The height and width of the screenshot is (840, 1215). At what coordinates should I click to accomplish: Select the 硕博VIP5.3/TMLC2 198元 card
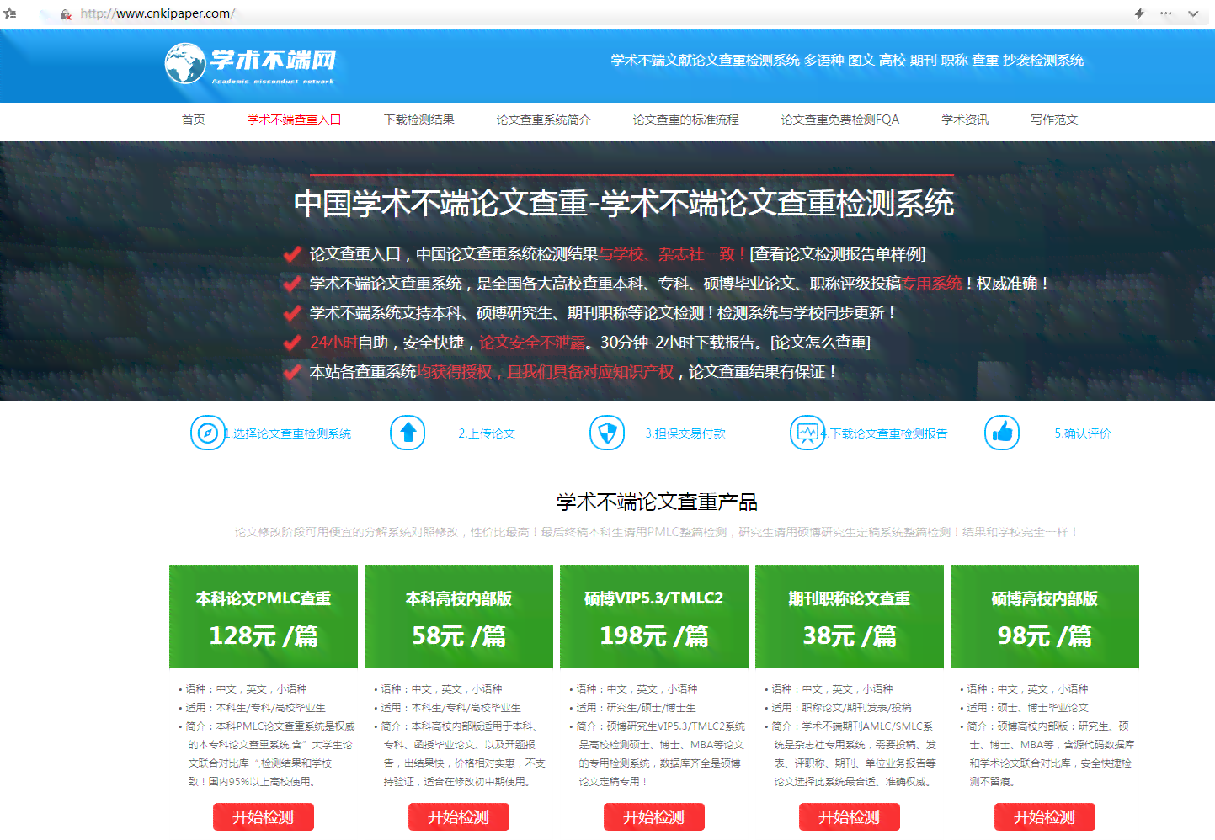point(654,616)
